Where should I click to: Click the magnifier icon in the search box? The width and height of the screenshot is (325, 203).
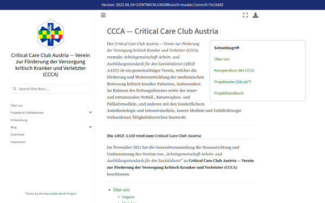coord(15,89)
